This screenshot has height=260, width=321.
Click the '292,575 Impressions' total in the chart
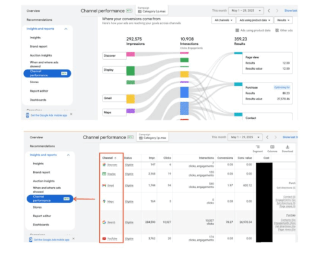136,41
